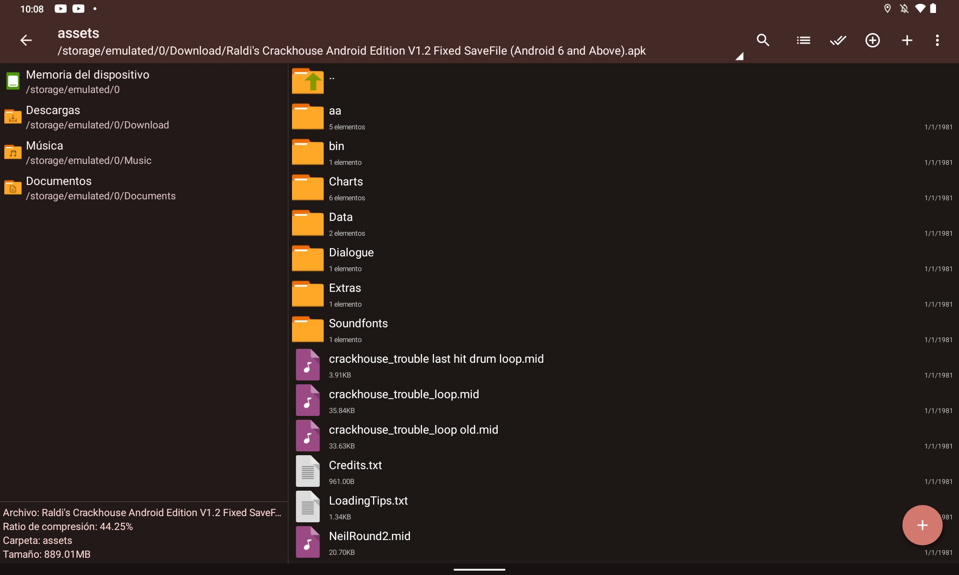Click the crackhouse_trouble_loop.mid file name
Screen dimensions: 959x575
pyautogui.click(x=404, y=394)
